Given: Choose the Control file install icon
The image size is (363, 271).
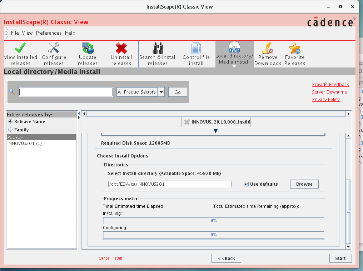Looking at the screenshot, I should pos(196,49).
